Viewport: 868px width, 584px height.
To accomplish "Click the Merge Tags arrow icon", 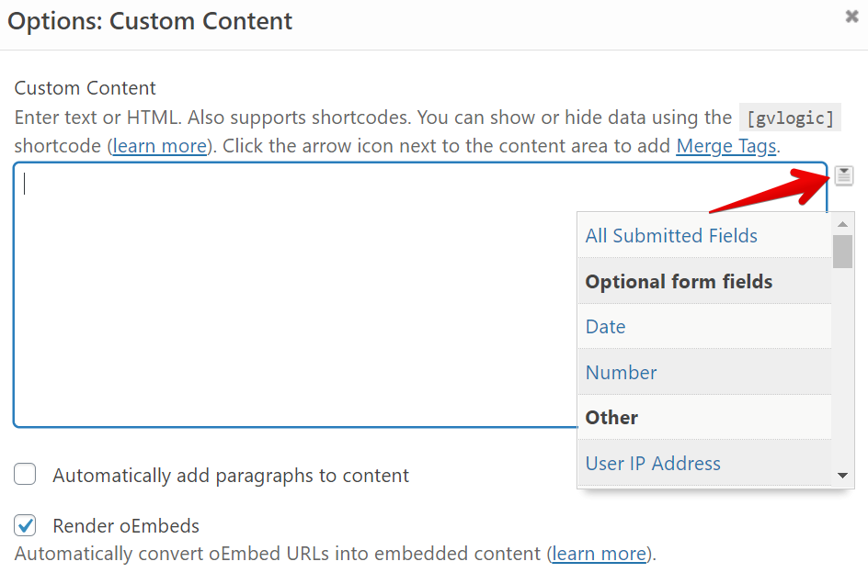I will (x=844, y=175).
